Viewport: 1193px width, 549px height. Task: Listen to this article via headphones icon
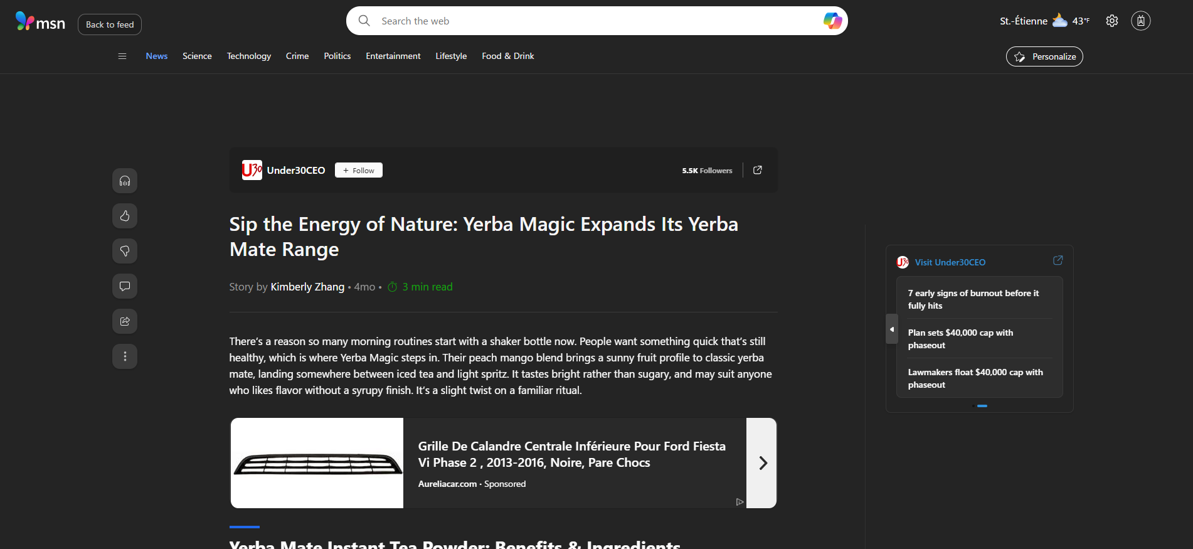(125, 181)
